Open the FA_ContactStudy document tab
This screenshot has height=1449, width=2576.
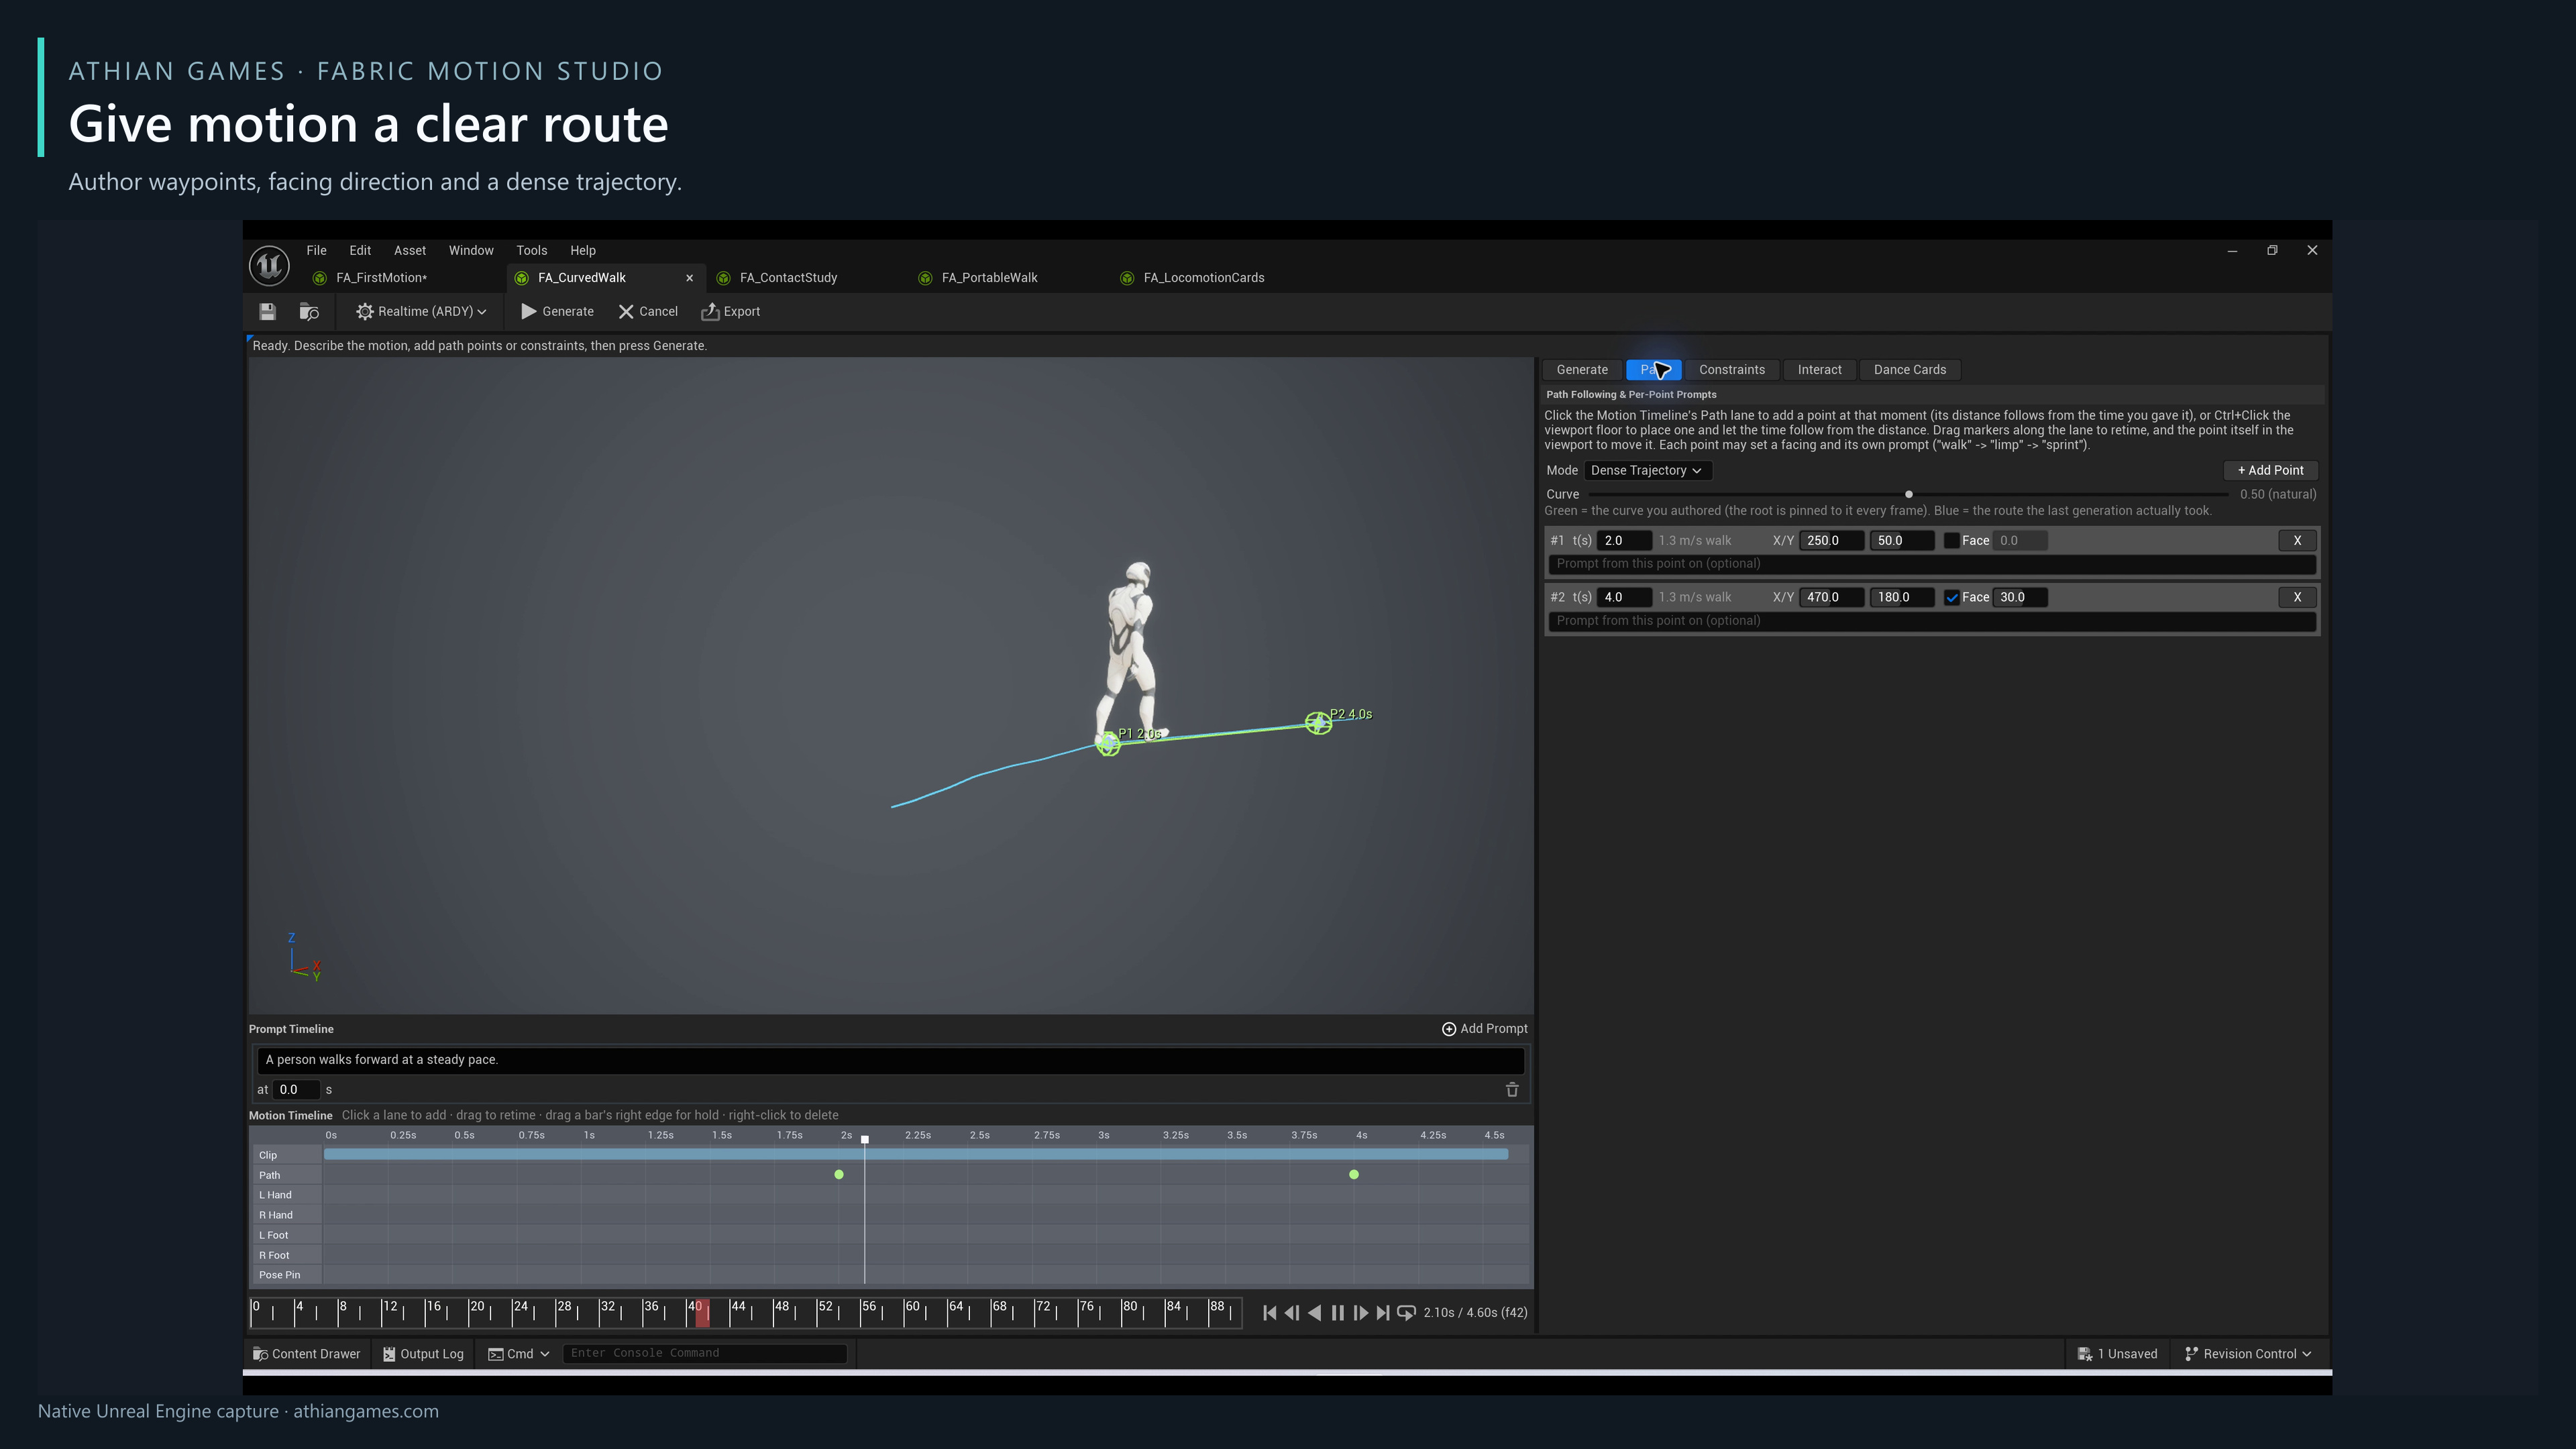point(788,278)
